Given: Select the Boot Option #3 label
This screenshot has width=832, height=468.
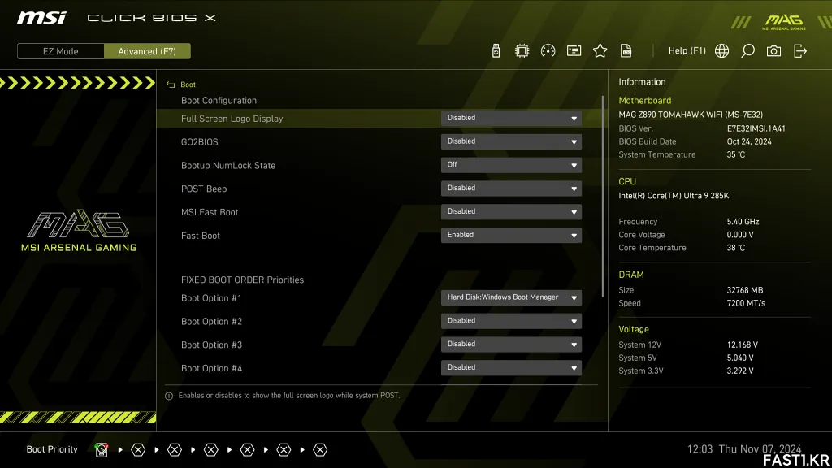Looking at the screenshot, I should 211,344.
